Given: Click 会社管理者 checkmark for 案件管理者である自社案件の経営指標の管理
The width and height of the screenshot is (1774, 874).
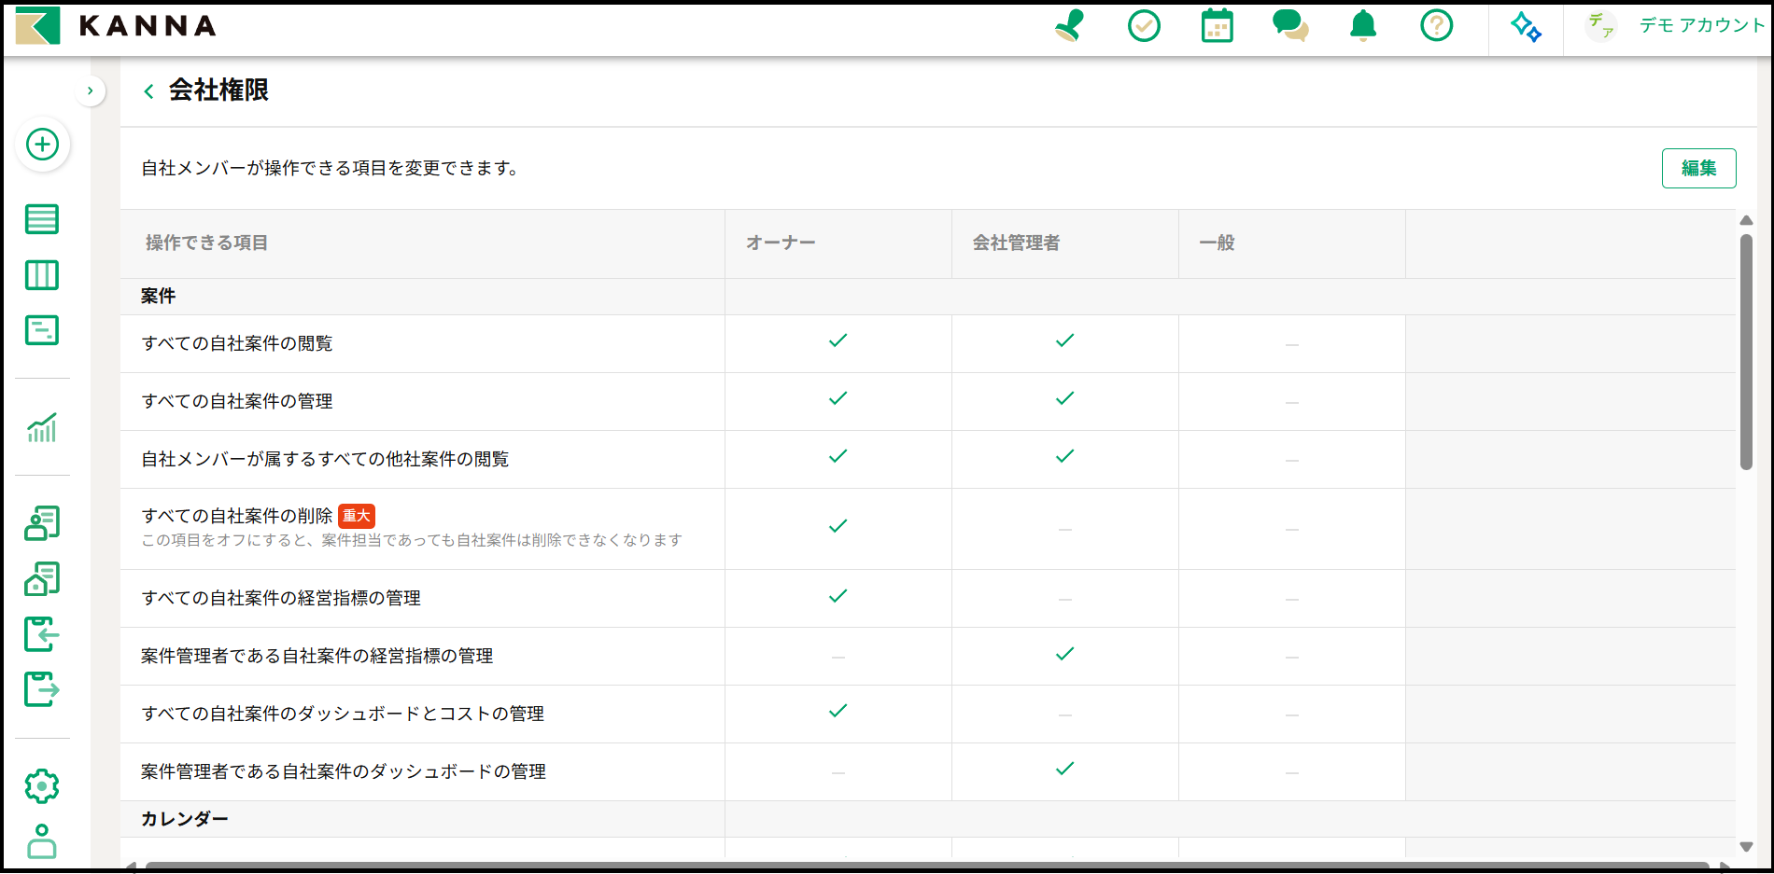Looking at the screenshot, I should point(1065,654).
